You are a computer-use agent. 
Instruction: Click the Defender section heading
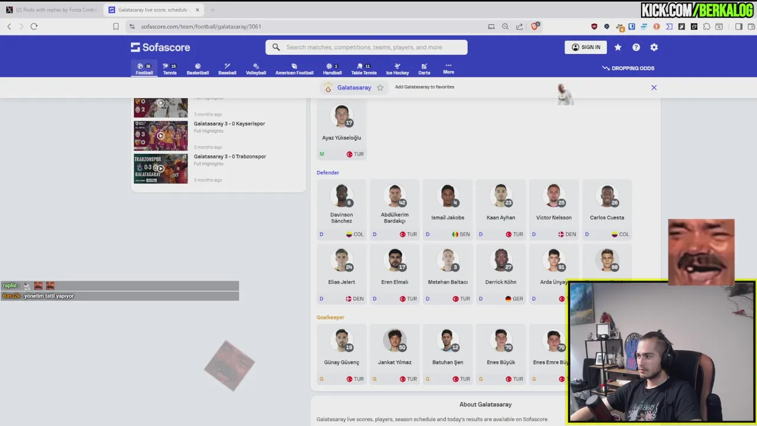coord(328,173)
